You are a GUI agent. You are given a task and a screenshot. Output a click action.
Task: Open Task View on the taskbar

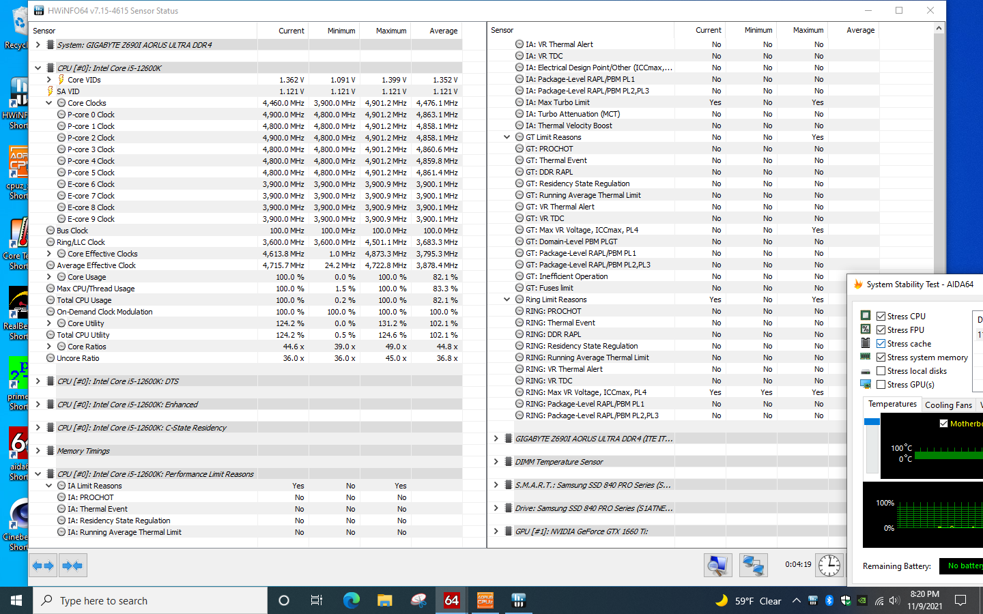tap(317, 600)
